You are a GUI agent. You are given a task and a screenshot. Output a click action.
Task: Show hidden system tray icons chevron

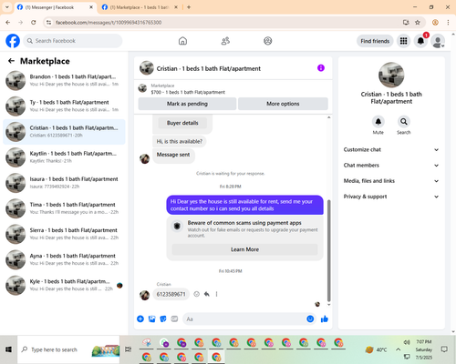pos(398,349)
